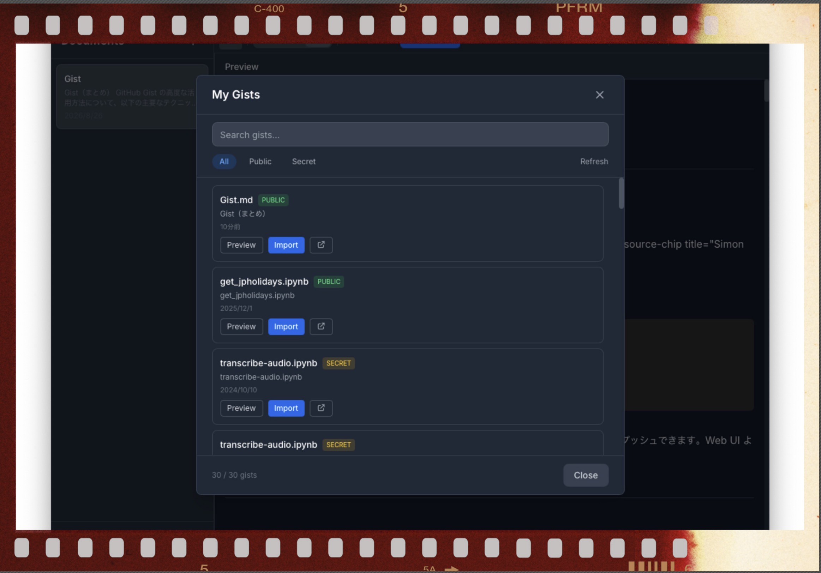
Task: Click the "Gist（まとめ）" description text
Action: pyautogui.click(x=243, y=214)
